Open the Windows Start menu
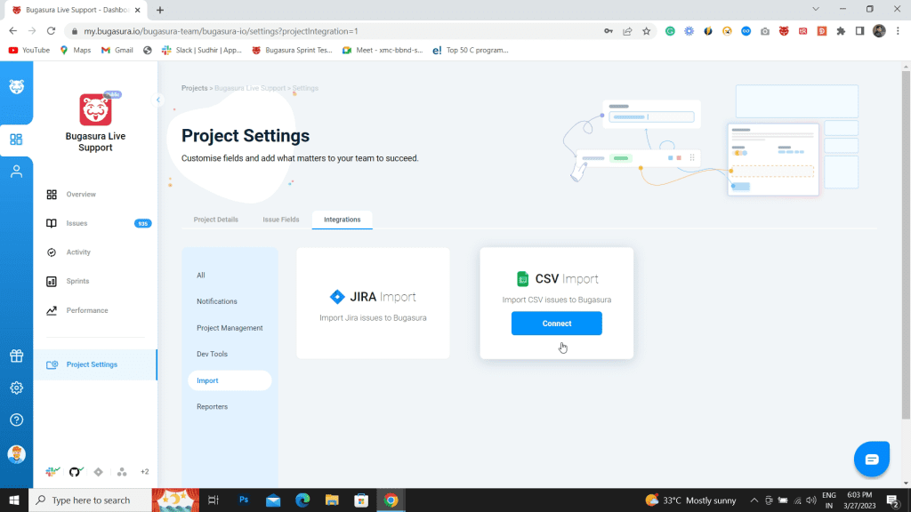Image resolution: width=911 pixels, height=512 pixels. click(x=14, y=500)
